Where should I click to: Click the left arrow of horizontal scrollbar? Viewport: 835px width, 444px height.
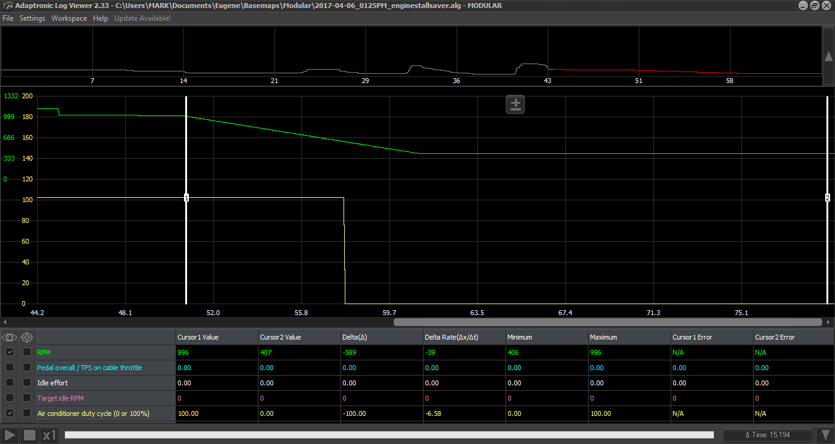[4, 322]
